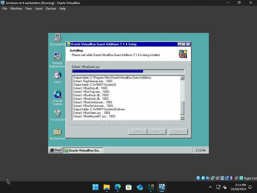Click host network tray icon

pyautogui.click(x=218, y=187)
